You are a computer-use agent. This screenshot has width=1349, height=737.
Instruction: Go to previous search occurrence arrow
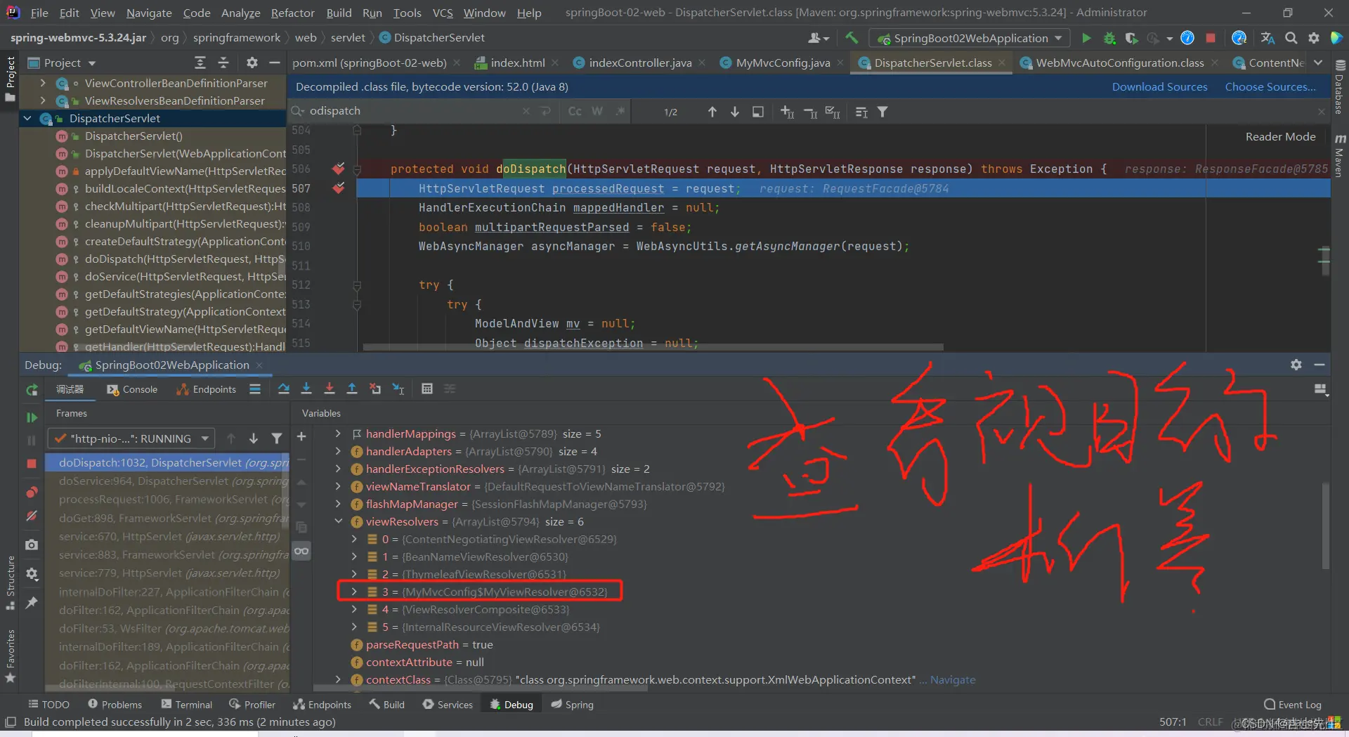pyautogui.click(x=712, y=112)
